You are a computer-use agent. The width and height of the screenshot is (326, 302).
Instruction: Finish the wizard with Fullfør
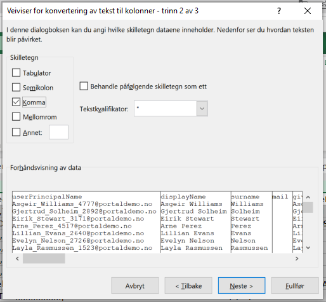pos(295,285)
